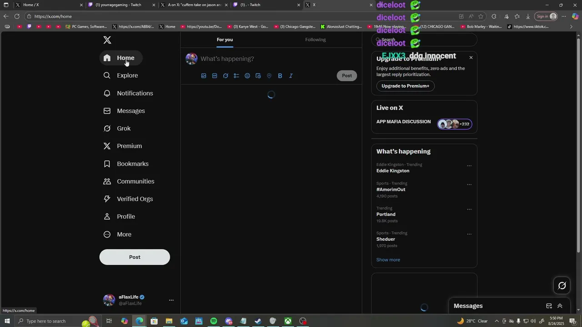The height and width of the screenshot is (327, 582).
Task: Open the PC Games, Software bookmark
Action: click(86, 27)
